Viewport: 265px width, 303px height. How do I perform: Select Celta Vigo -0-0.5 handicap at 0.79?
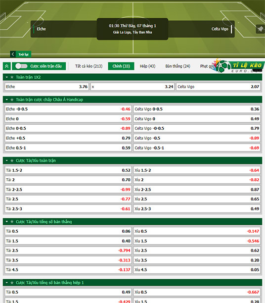coord(197,128)
